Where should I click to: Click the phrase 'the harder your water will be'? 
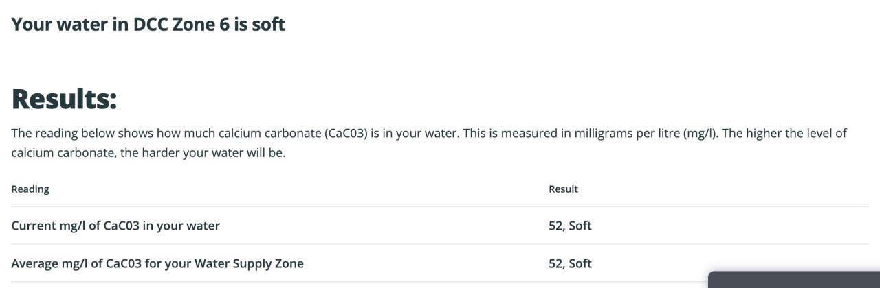202,153
